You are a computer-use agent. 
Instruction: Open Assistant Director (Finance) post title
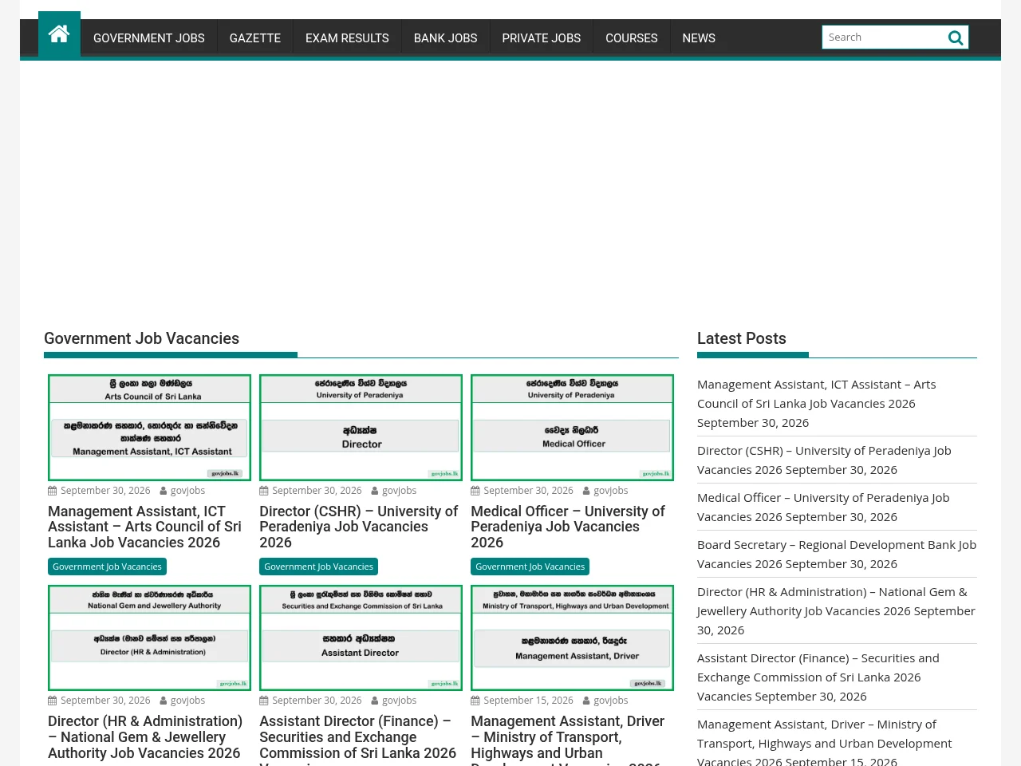pyautogui.click(x=357, y=740)
